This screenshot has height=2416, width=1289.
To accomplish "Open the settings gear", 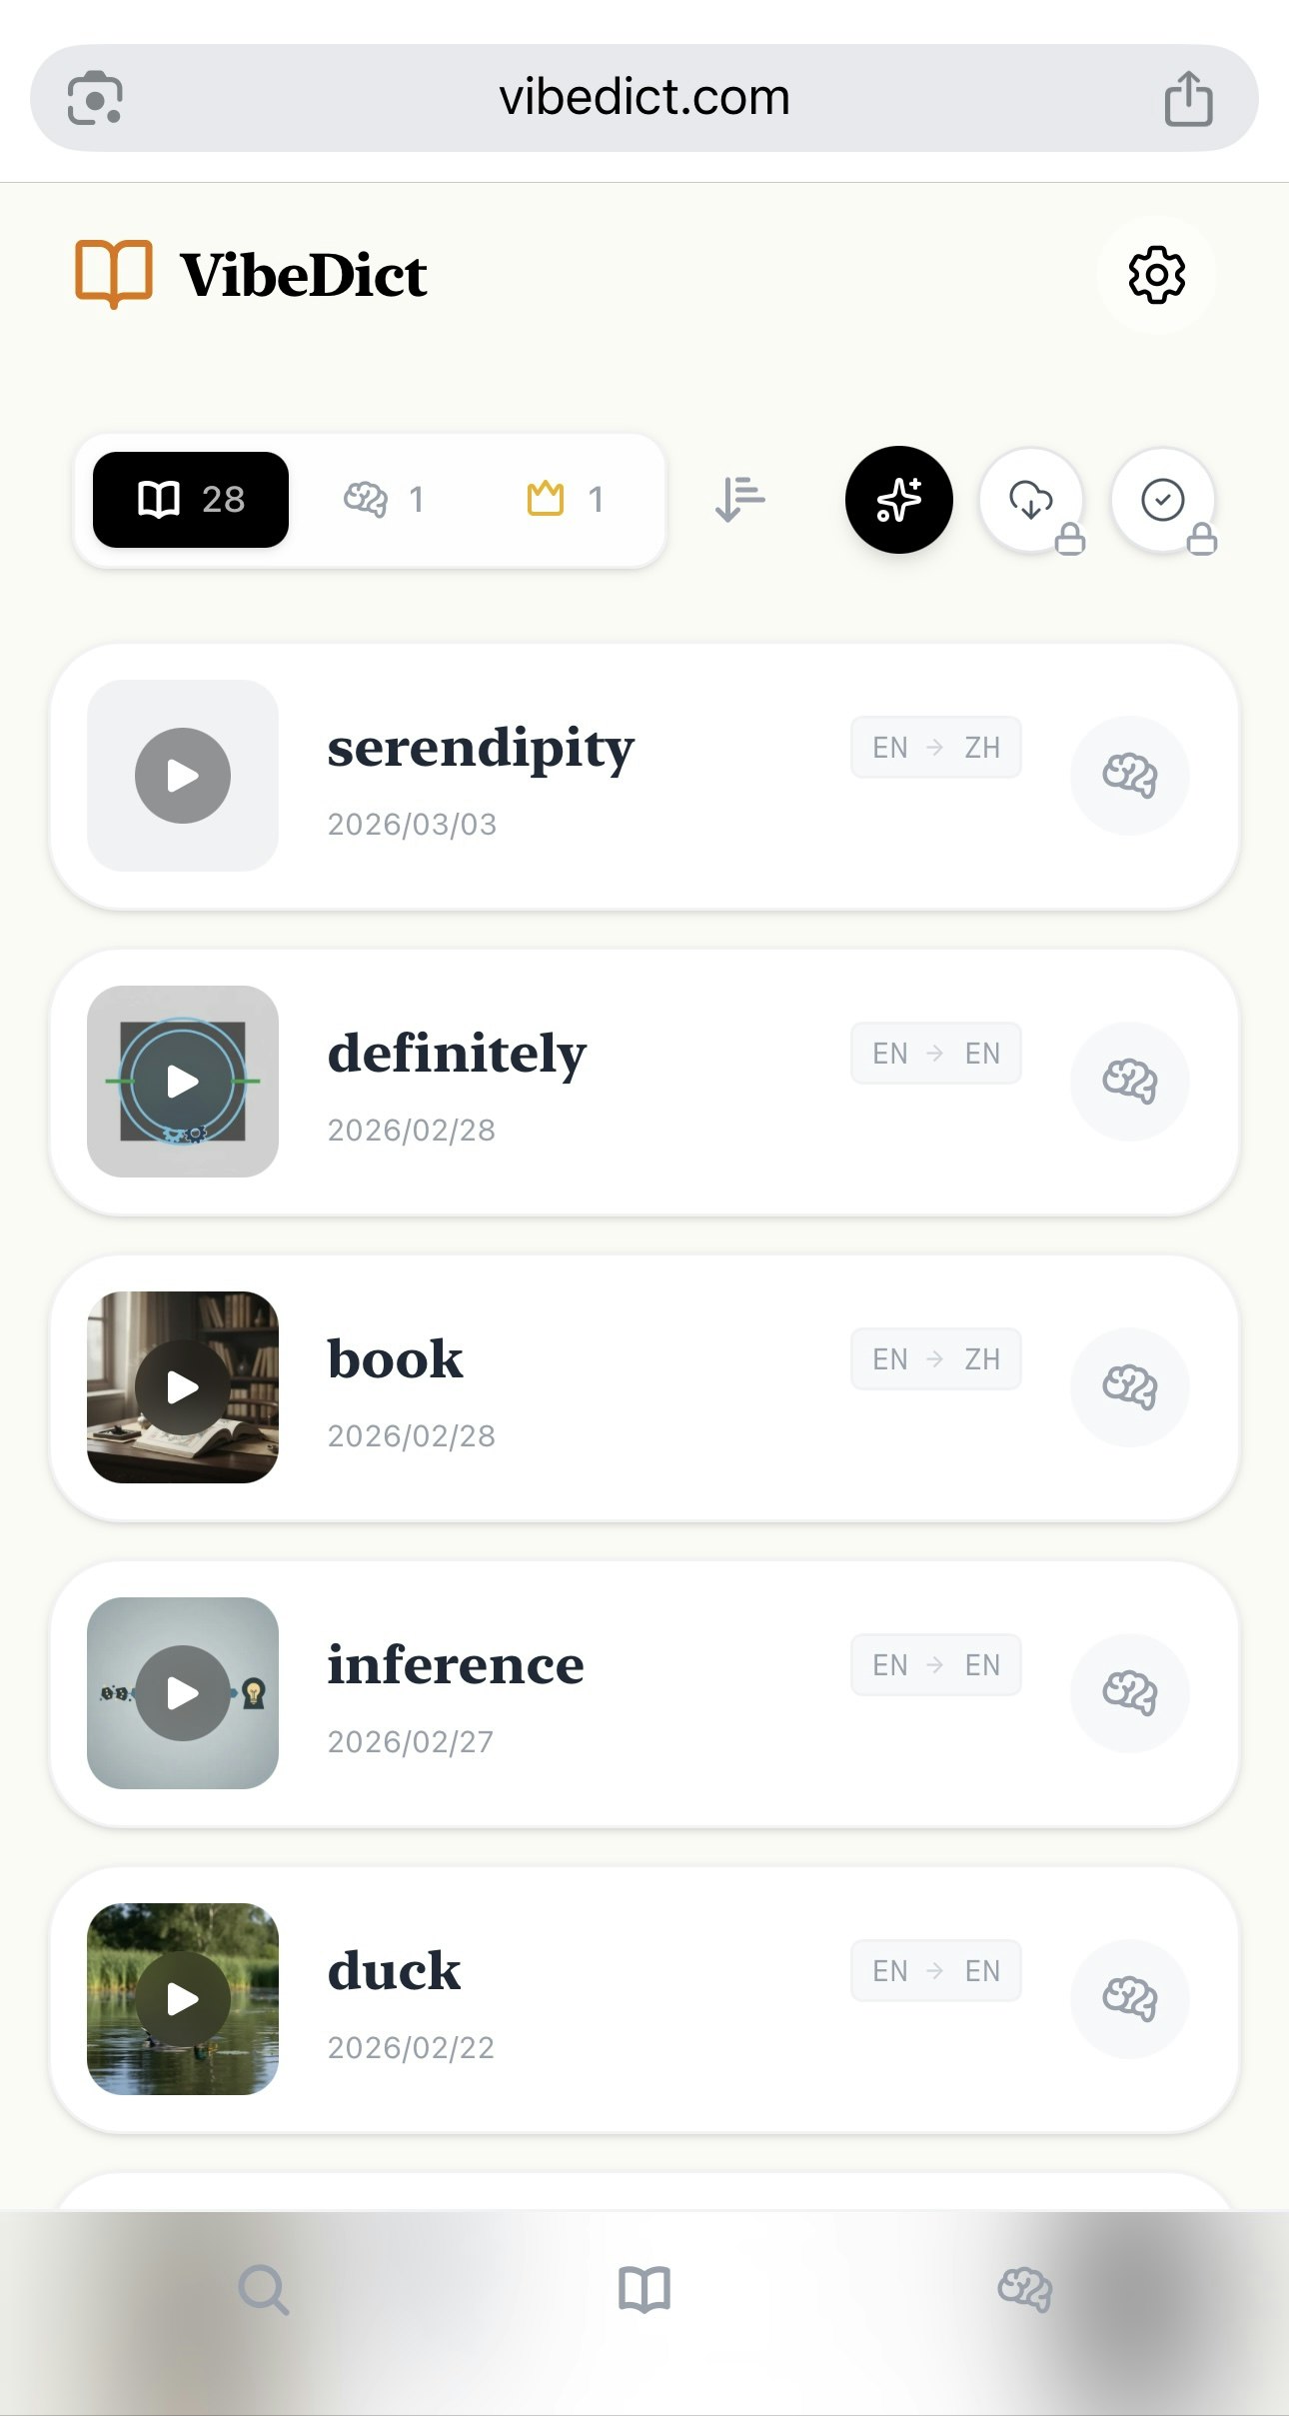I will click(x=1156, y=275).
